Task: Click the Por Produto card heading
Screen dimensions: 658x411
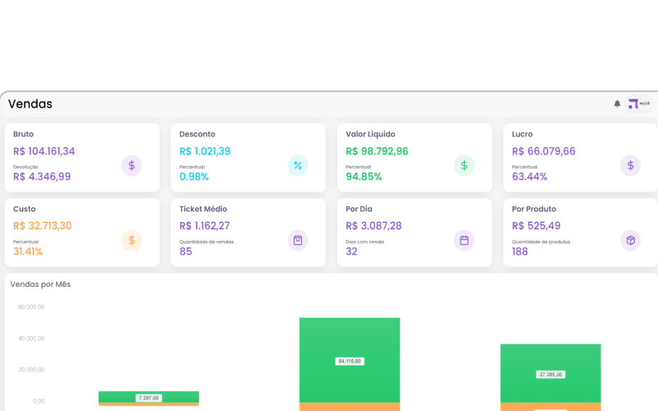Action: click(x=534, y=209)
